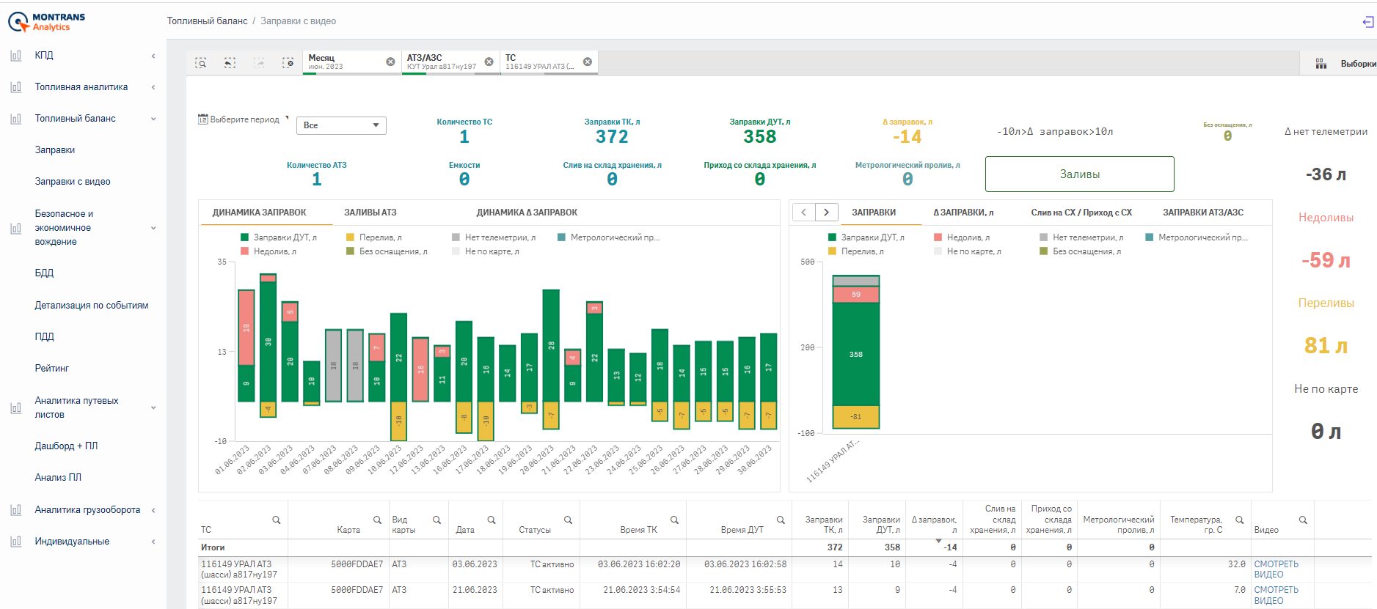
Task: Click the Заливы button
Action: 1080,174
